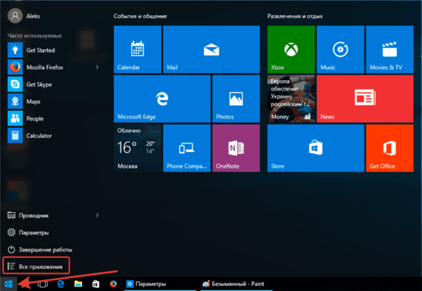This screenshot has width=422, height=291.
Task: Launch Calculator from the app list
Action: click(x=54, y=135)
